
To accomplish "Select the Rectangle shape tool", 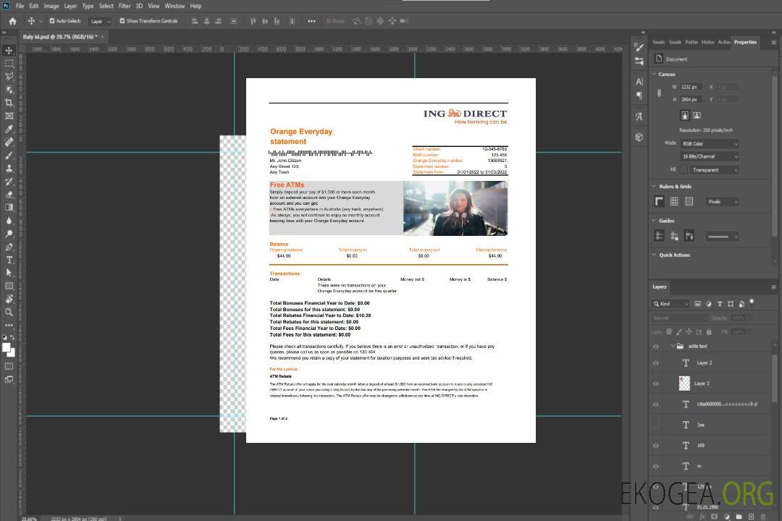I will tap(9, 286).
